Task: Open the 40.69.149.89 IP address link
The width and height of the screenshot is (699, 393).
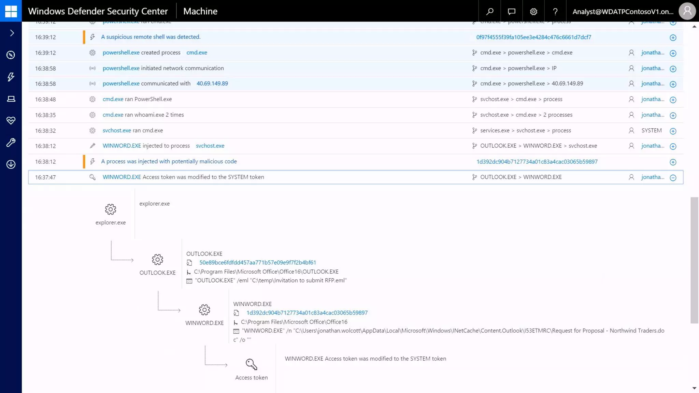Action: (212, 84)
